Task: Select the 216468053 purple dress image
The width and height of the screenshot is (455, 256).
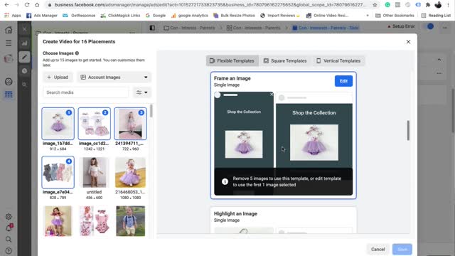Action: pos(130,172)
